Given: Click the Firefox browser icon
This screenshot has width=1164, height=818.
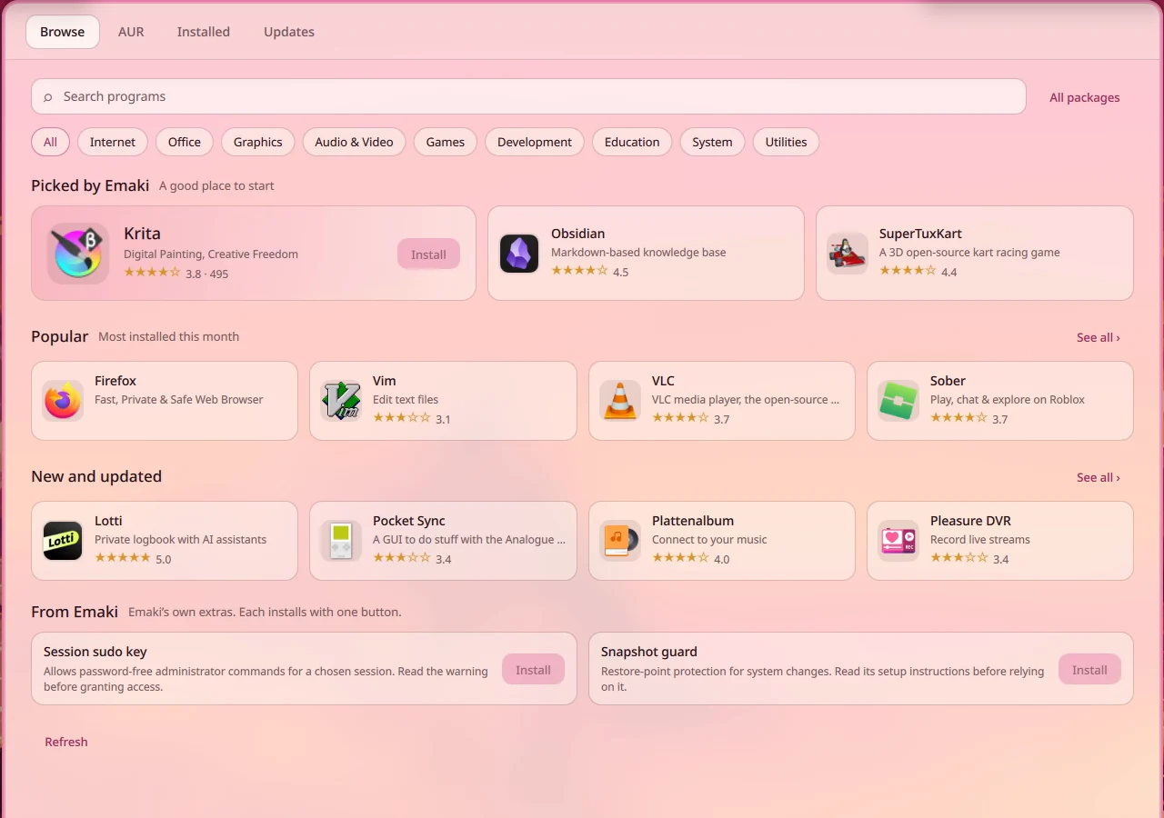Looking at the screenshot, I should pyautogui.click(x=63, y=401).
